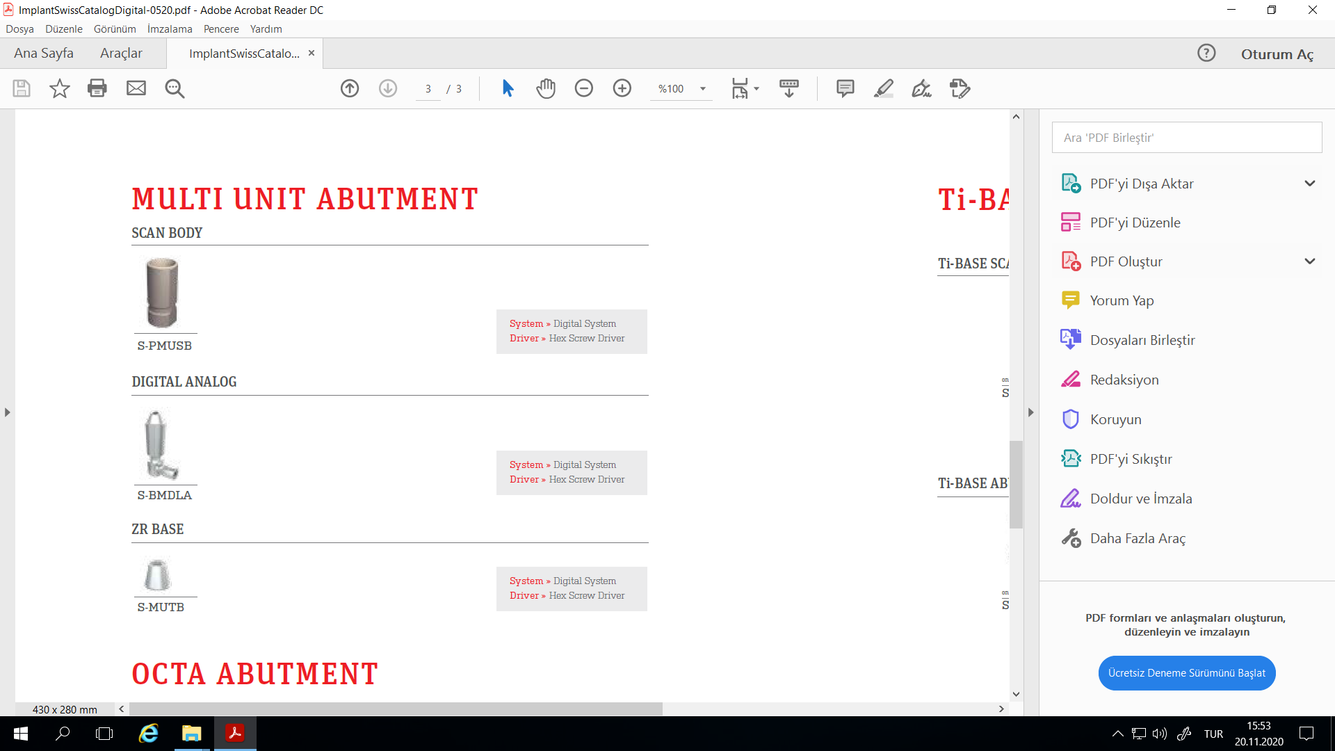Open the Dosya menu
This screenshot has height=751, width=1335.
19,29
